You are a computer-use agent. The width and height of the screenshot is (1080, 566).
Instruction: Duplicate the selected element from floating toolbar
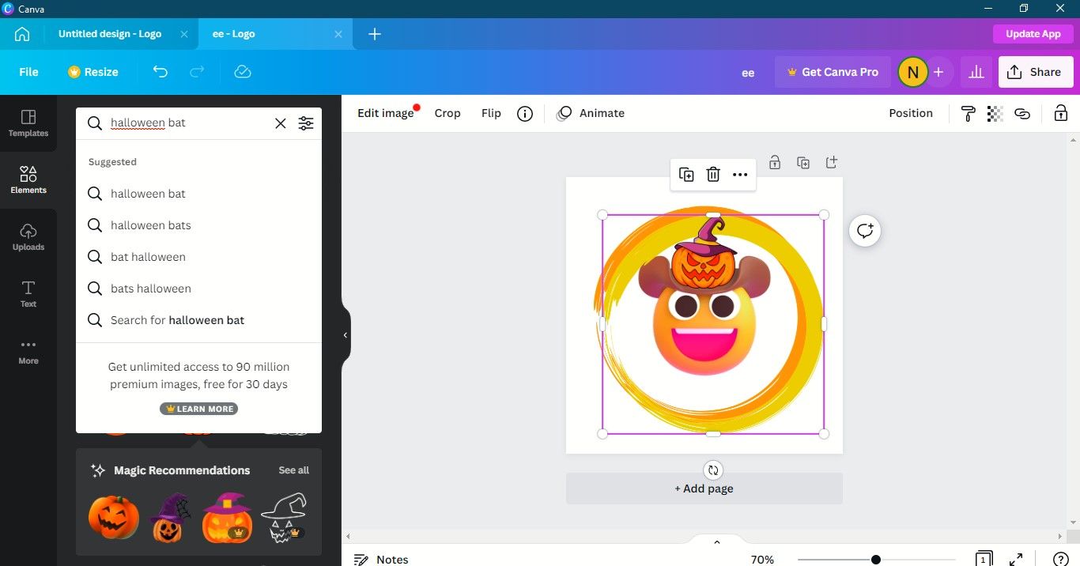click(x=686, y=175)
